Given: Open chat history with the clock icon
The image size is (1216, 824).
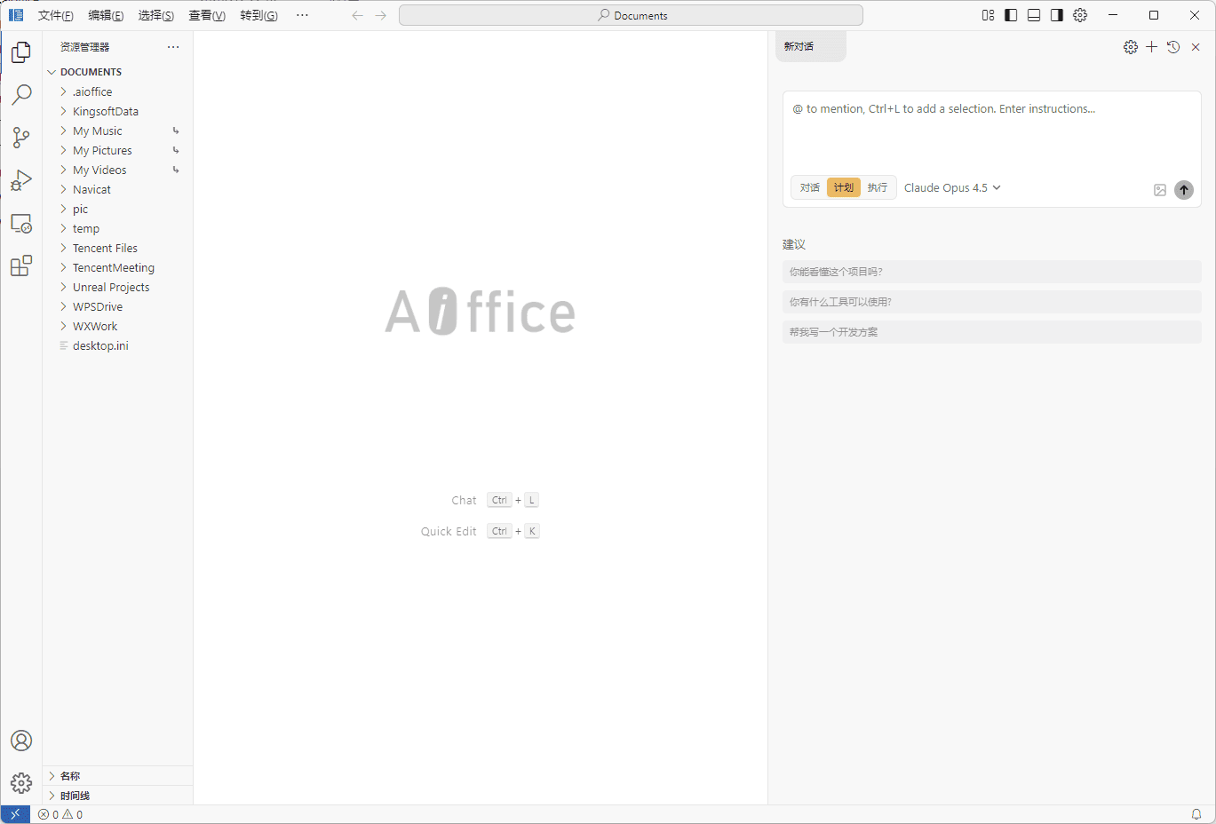Looking at the screenshot, I should [1172, 47].
